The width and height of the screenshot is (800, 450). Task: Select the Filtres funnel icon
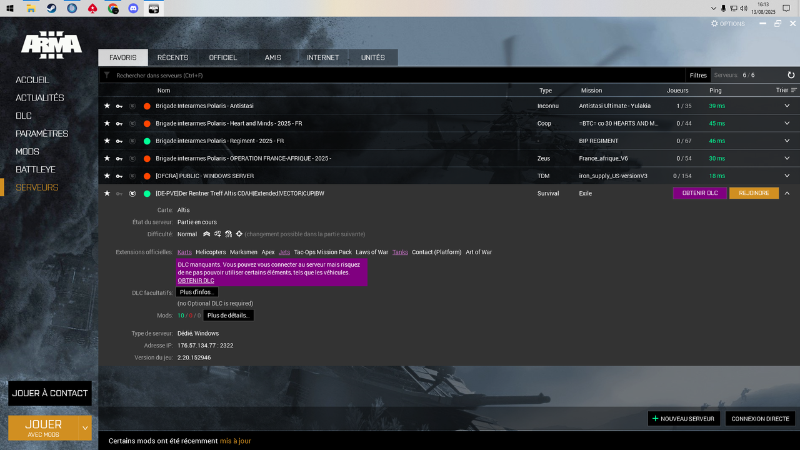point(106,75)
